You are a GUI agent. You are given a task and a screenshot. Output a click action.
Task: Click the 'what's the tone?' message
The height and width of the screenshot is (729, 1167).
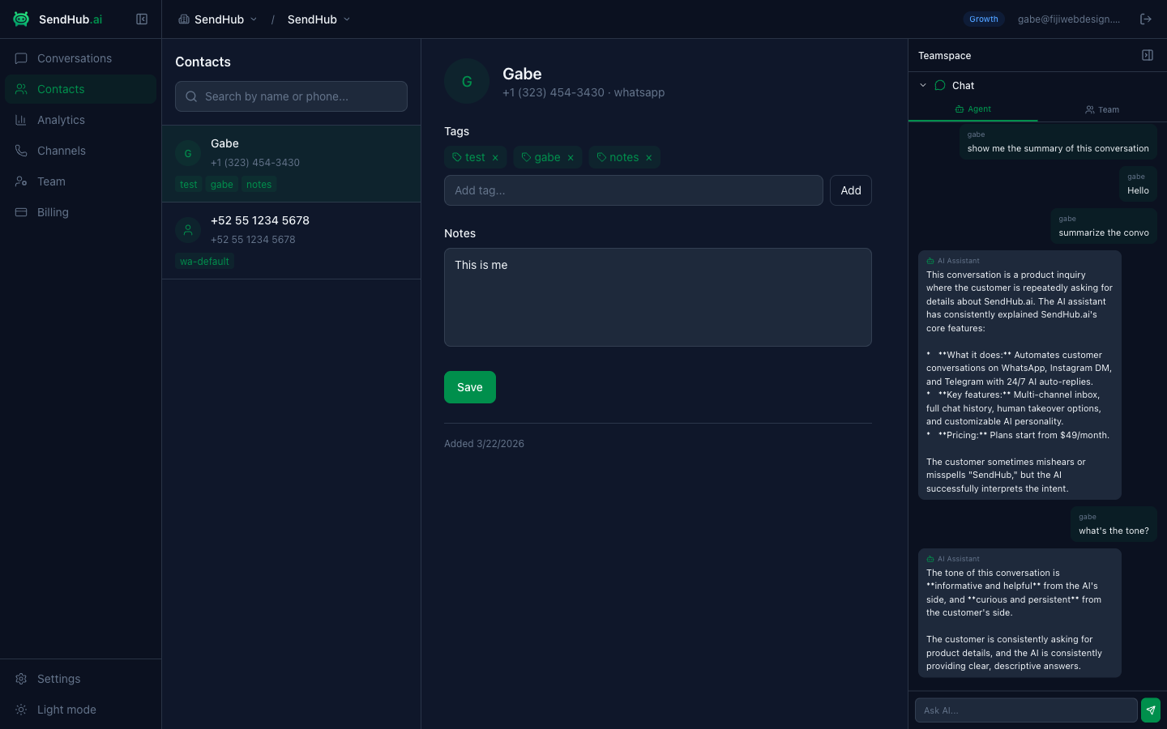tap(1114, 524)
